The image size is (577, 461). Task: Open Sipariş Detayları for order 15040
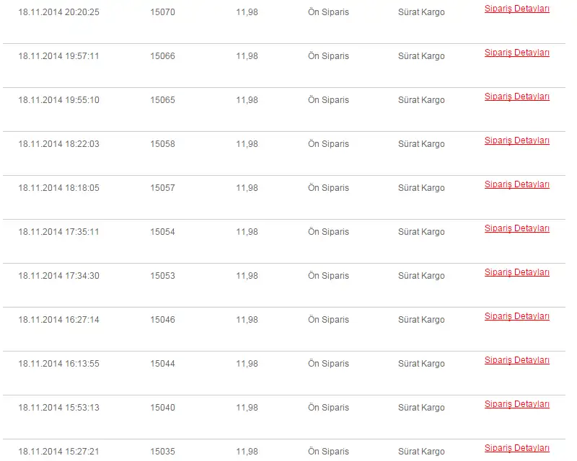(x=516, y=404)
